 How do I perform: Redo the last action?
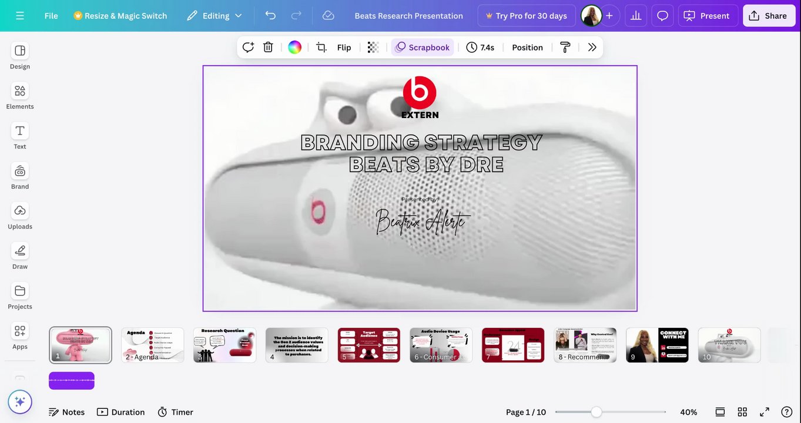(296, 16)
